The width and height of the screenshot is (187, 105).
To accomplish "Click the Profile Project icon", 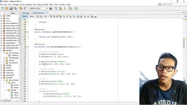I will pos(76,8).
